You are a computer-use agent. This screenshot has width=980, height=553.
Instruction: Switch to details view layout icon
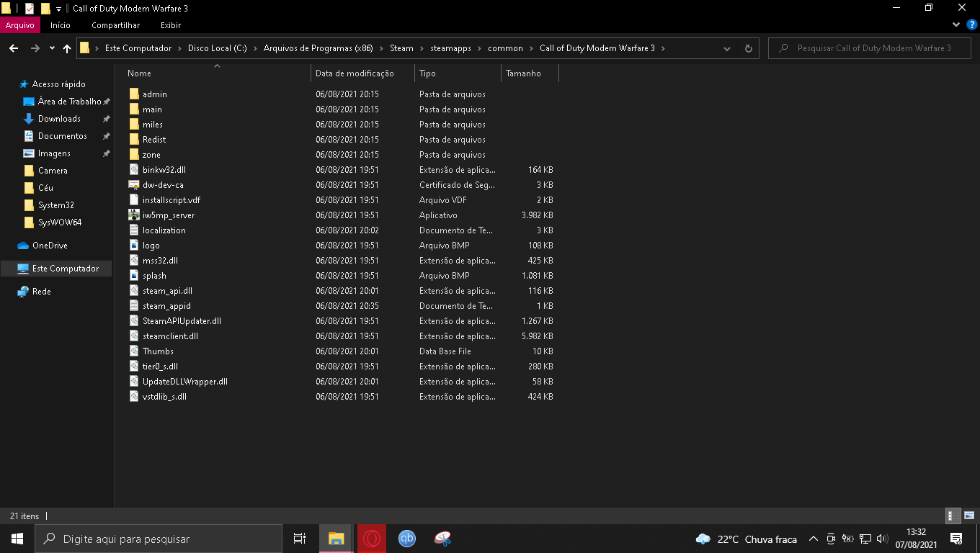click(951, 516)
